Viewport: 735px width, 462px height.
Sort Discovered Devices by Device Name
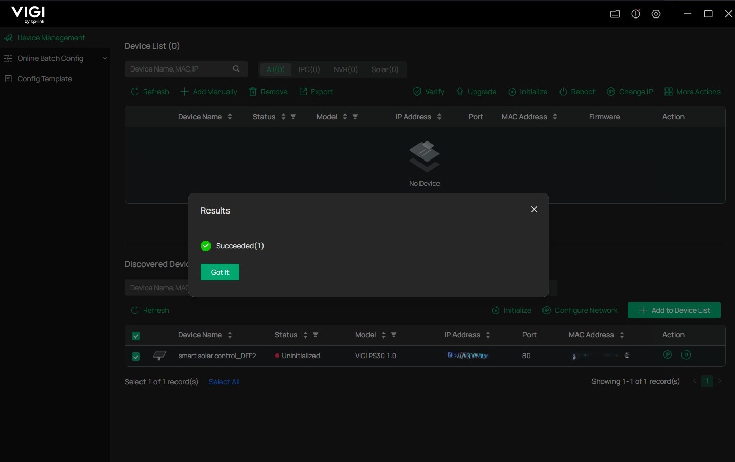(x=230, y=335)
